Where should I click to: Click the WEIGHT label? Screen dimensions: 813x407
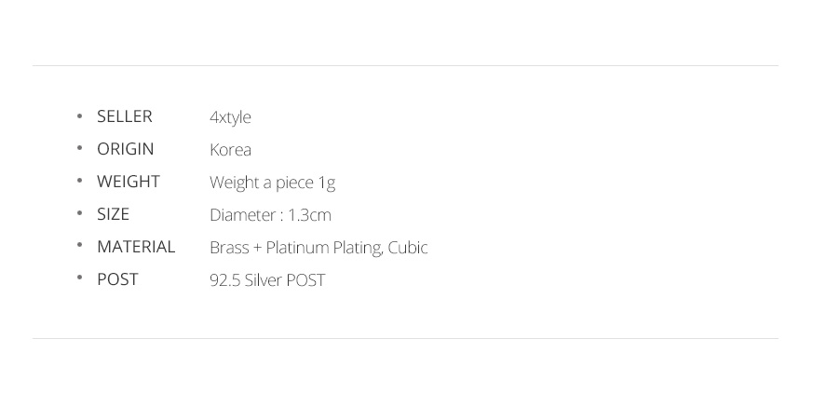pyautogui.click(x=129, y=182)
